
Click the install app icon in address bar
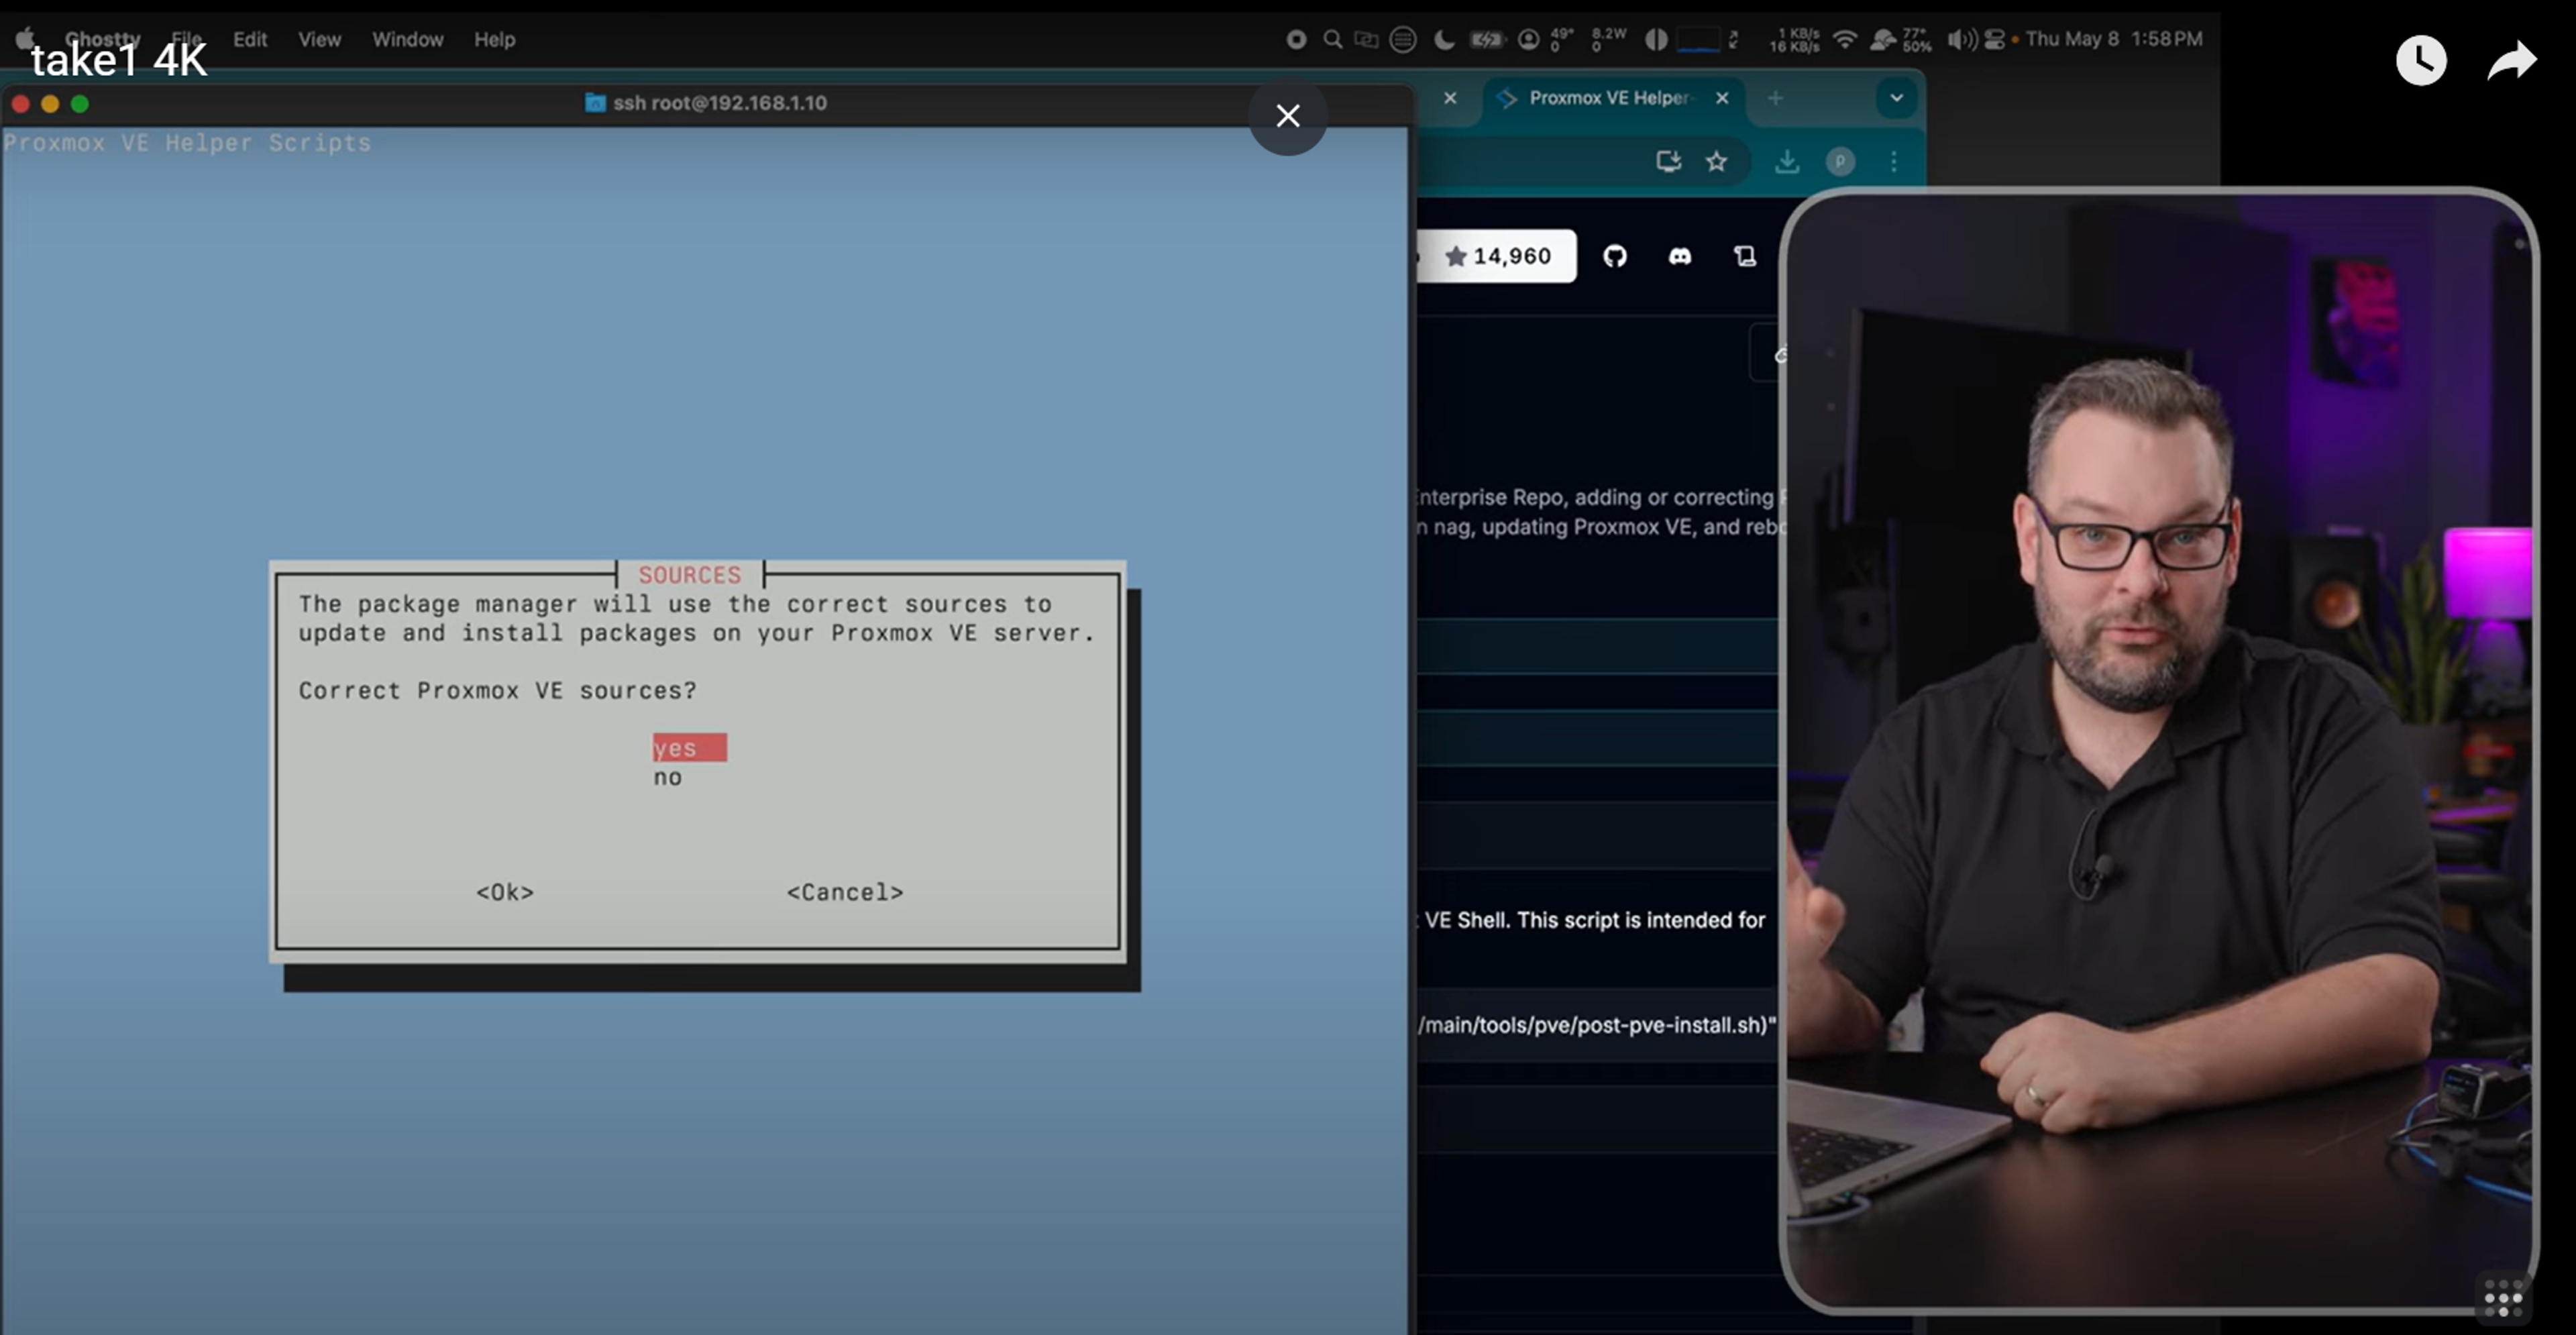coord(1668,161)
